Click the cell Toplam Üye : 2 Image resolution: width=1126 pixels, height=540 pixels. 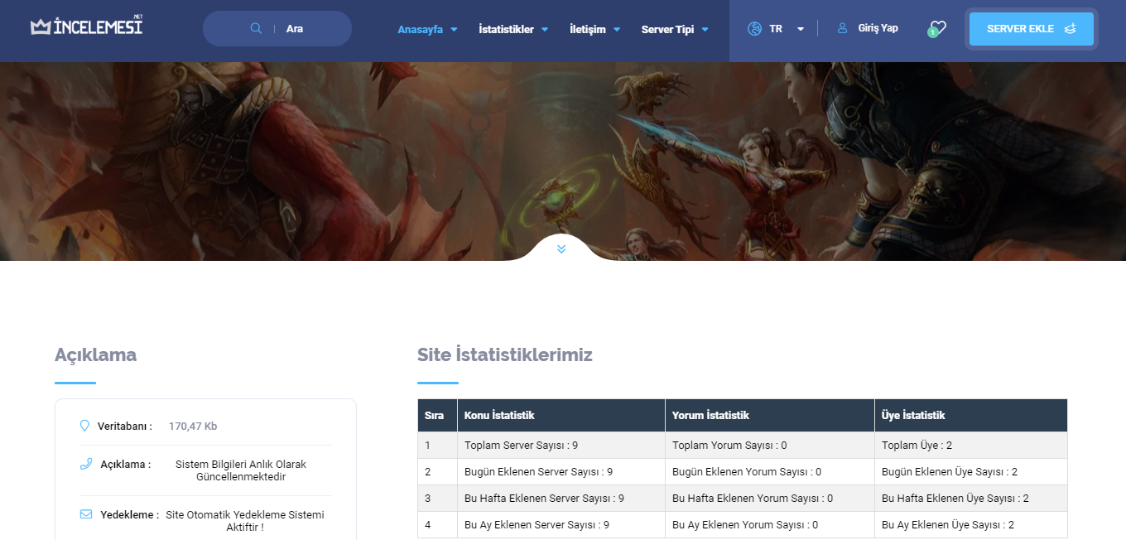point(971,445)
